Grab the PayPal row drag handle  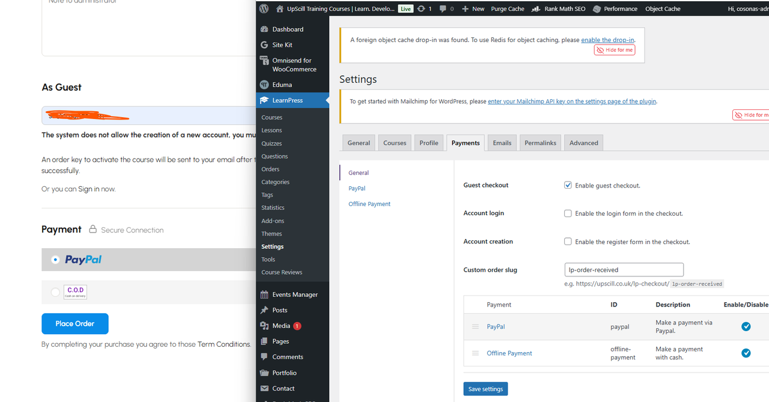pos(475,326)
